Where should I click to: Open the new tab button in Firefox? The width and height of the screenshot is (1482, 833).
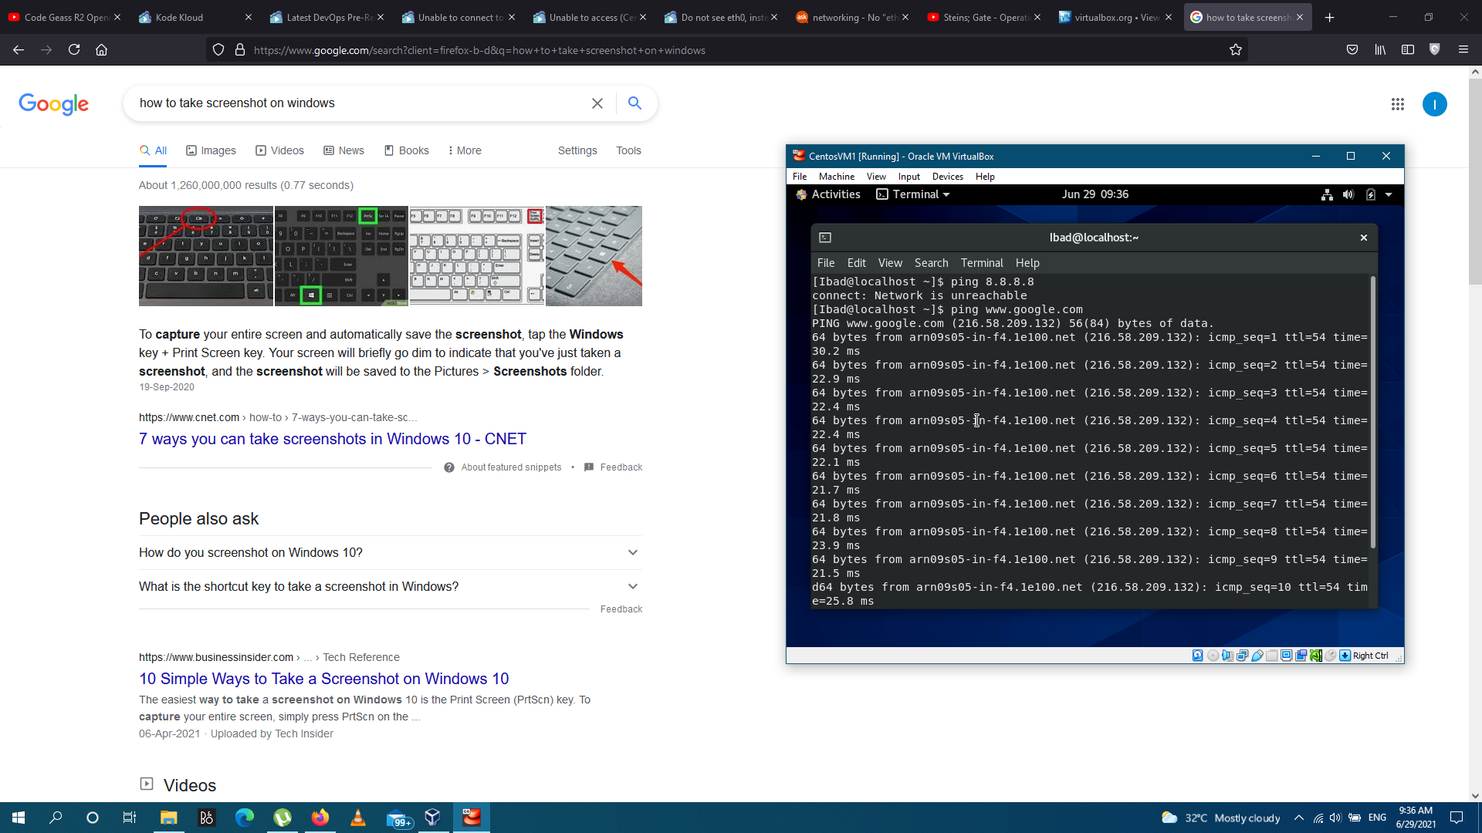pos(1329,17)
